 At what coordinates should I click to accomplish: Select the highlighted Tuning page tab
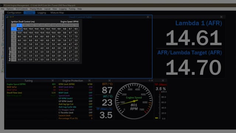coord(29,13)
